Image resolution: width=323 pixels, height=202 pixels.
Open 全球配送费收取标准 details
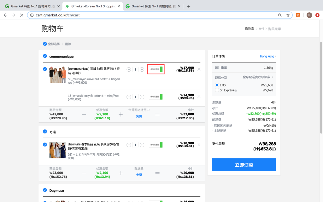coord(258,77)
